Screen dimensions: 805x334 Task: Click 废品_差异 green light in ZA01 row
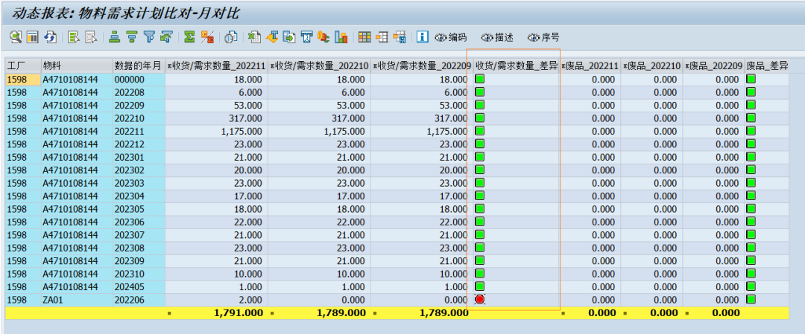coord(751,299)
